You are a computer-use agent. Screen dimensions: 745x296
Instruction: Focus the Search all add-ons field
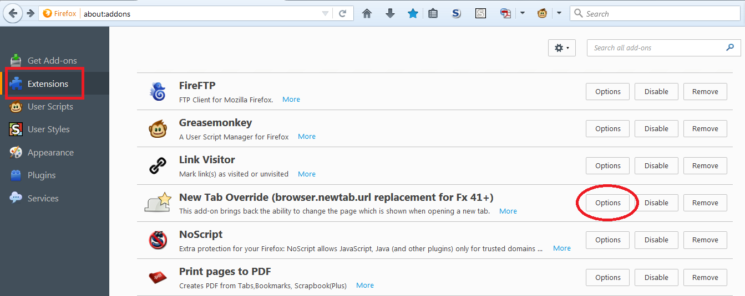(663, 48)
